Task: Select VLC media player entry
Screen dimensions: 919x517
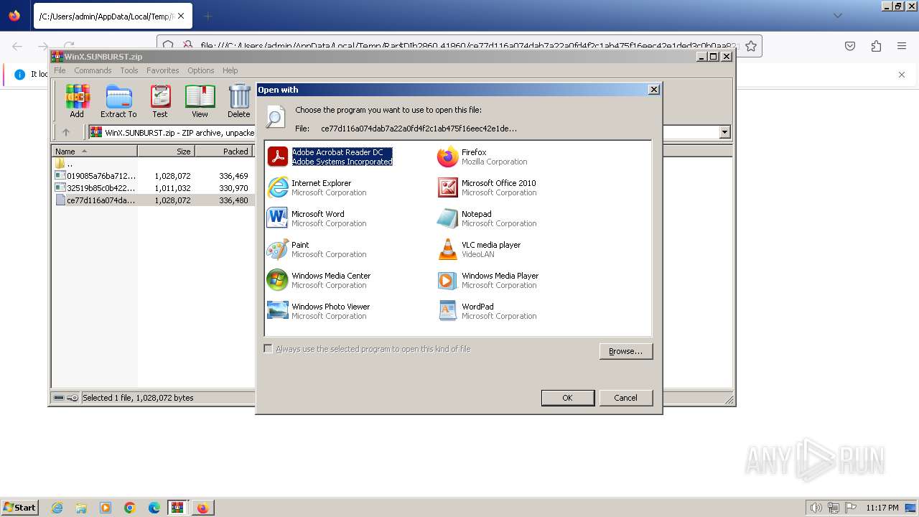Action: pos(479,249)
